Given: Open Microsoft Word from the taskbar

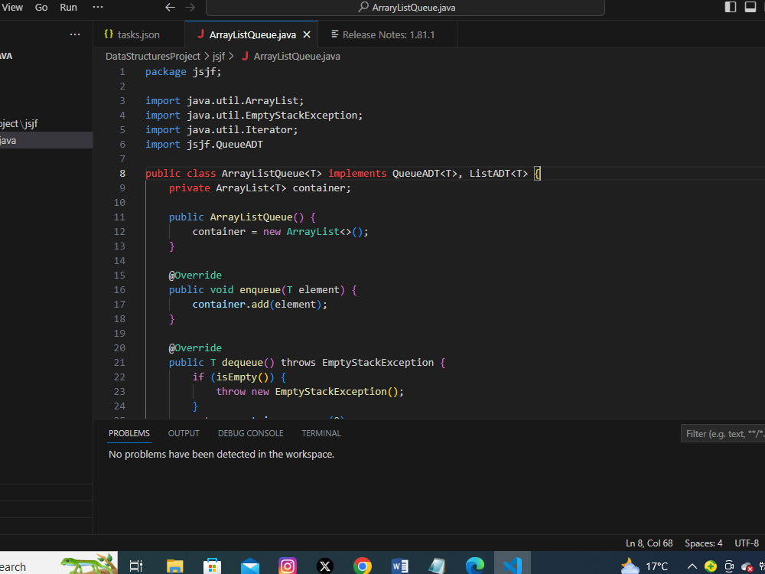Looking at the screenshot, I should [400, 566].
